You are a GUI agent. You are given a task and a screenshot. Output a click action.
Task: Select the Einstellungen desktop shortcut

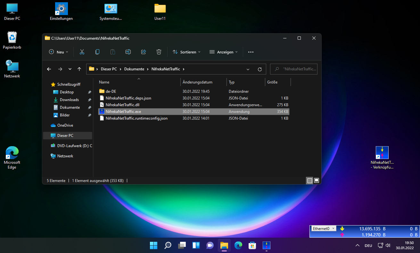61,12
